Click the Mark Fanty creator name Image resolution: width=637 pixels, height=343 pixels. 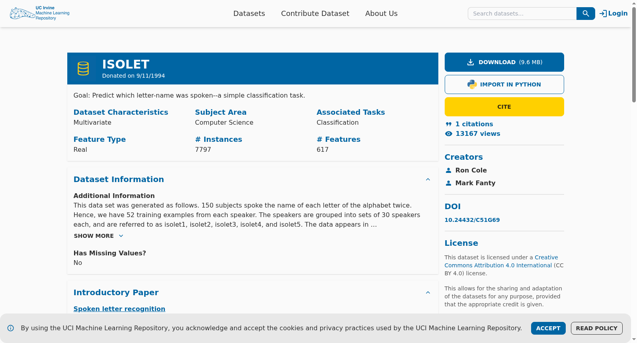pos(475,183)
